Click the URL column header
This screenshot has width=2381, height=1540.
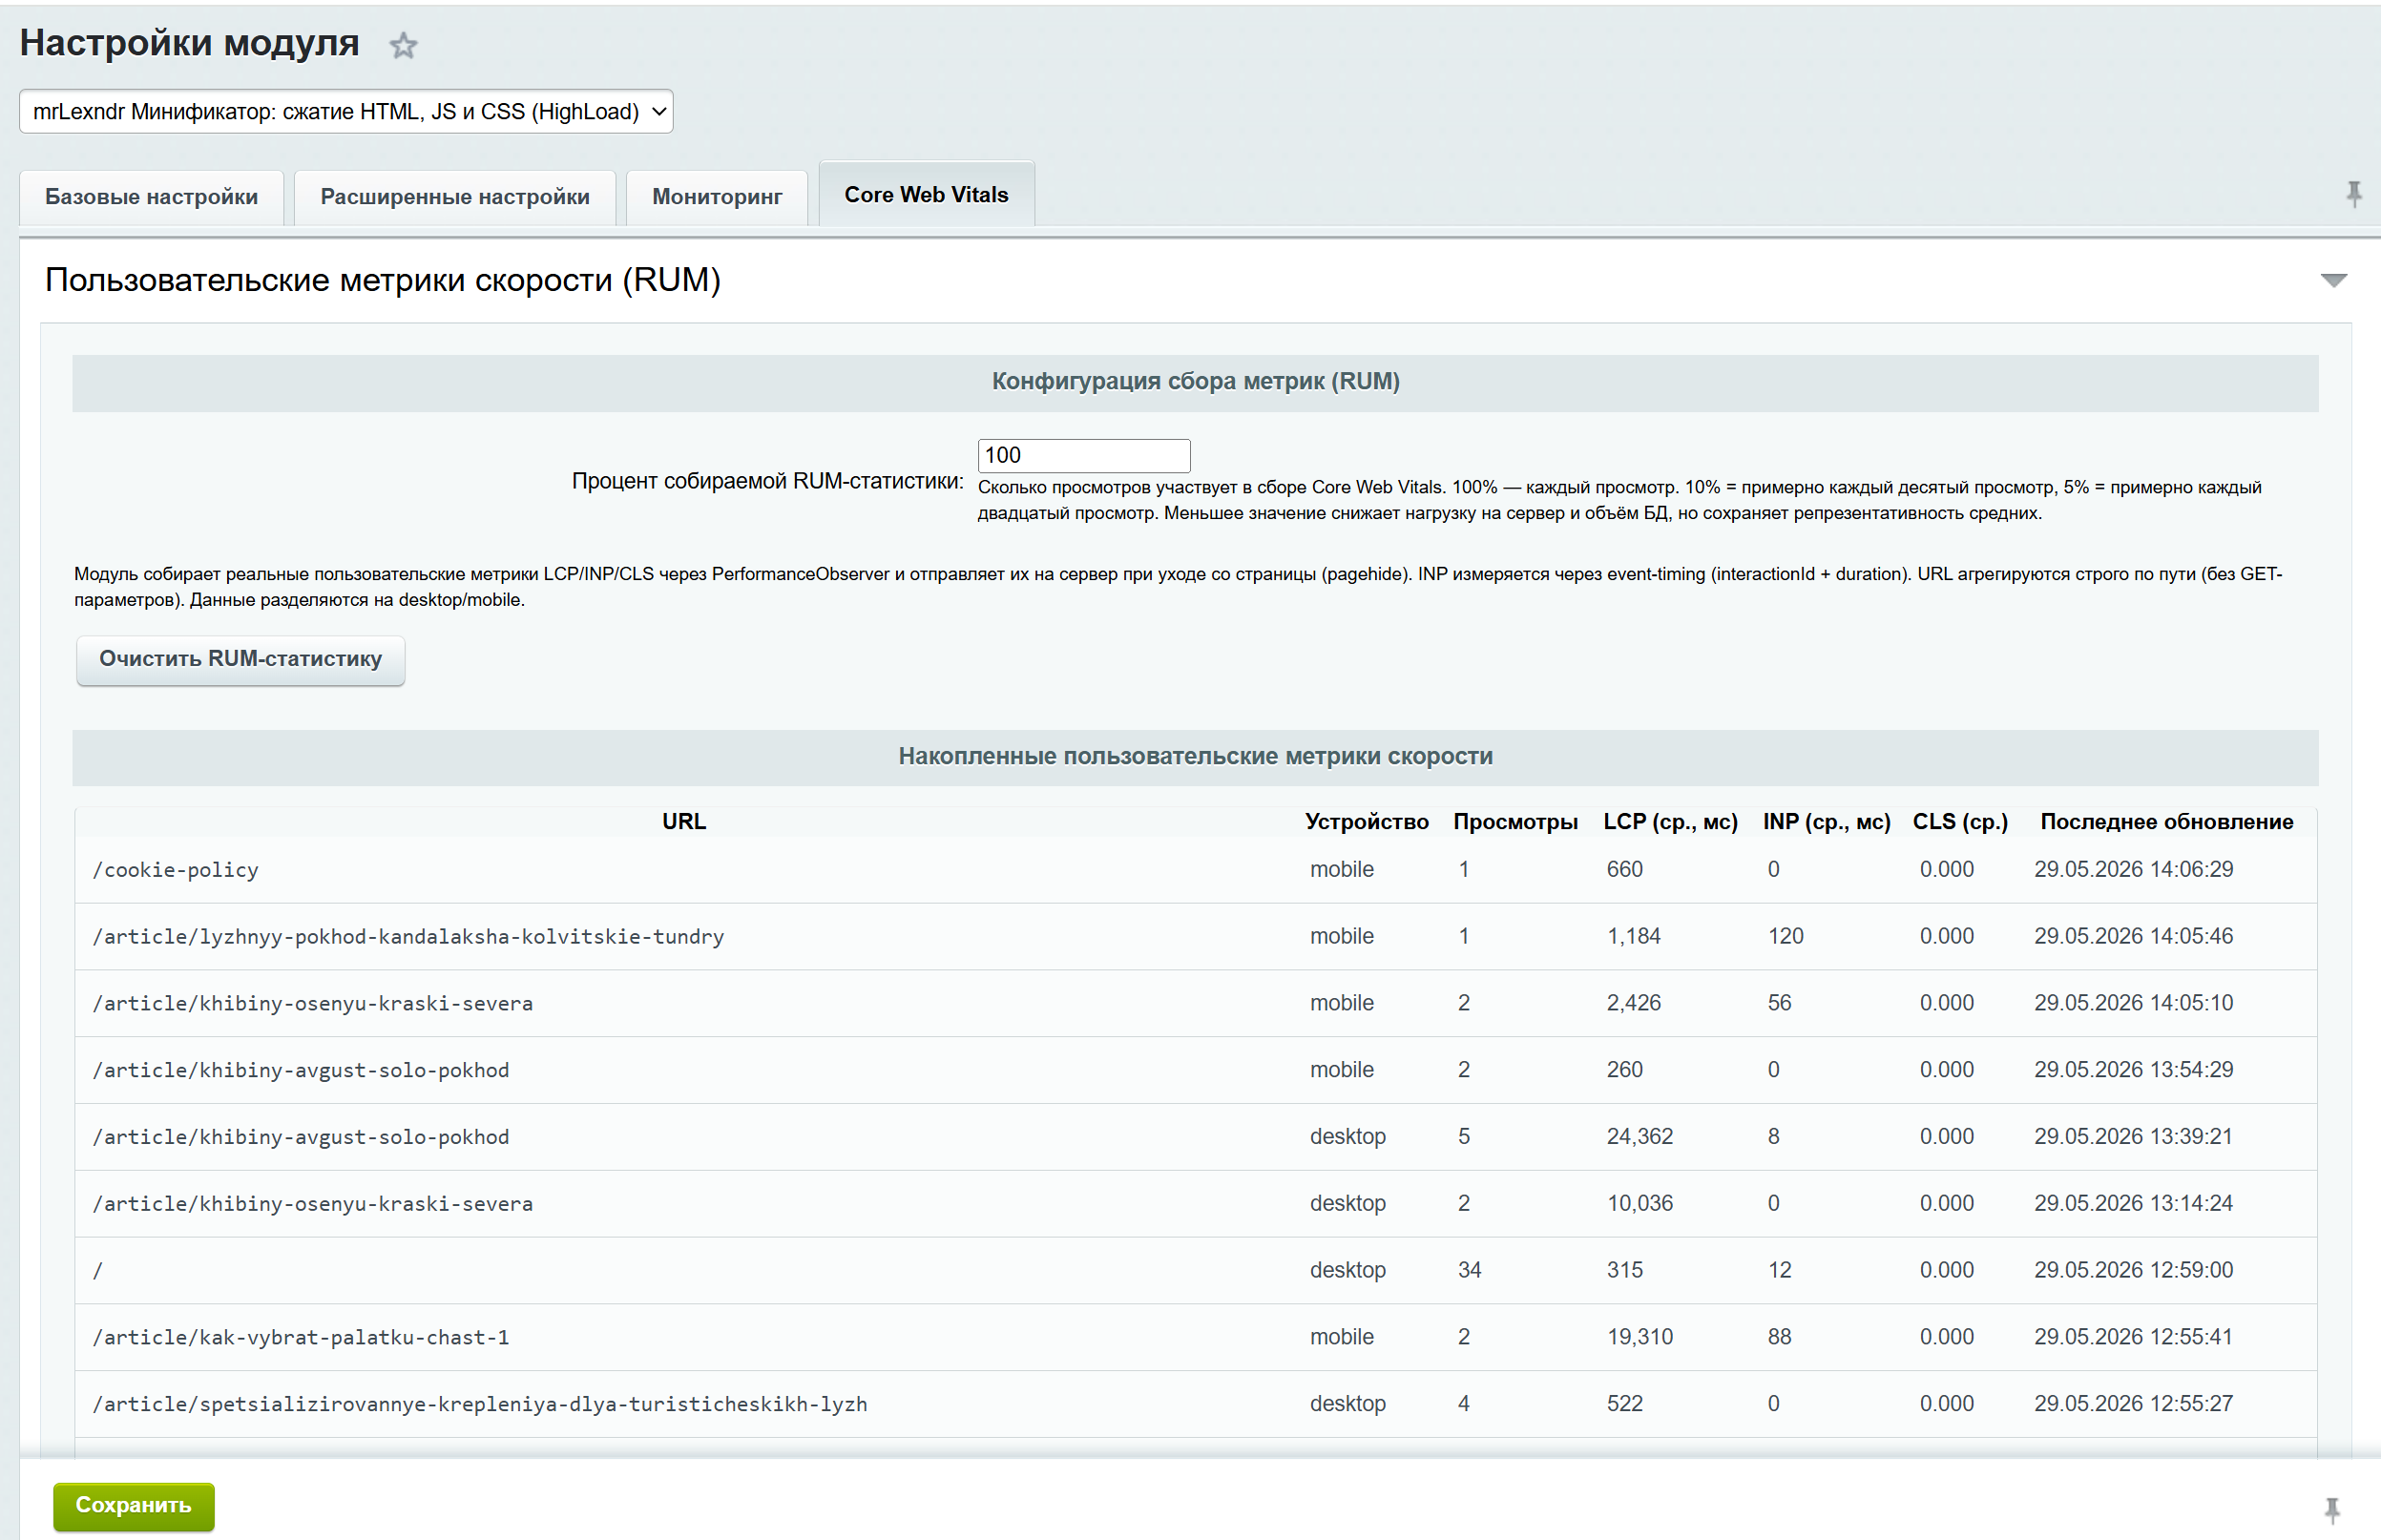point(684,822)
